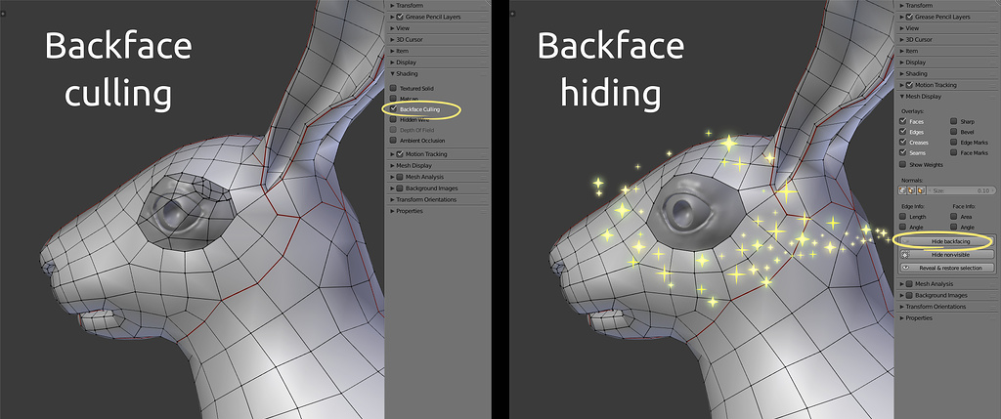The image size is (1001, 419).
Task: Uncheck Backface Culling in left Shading panel
Action: tap(393, 109)
